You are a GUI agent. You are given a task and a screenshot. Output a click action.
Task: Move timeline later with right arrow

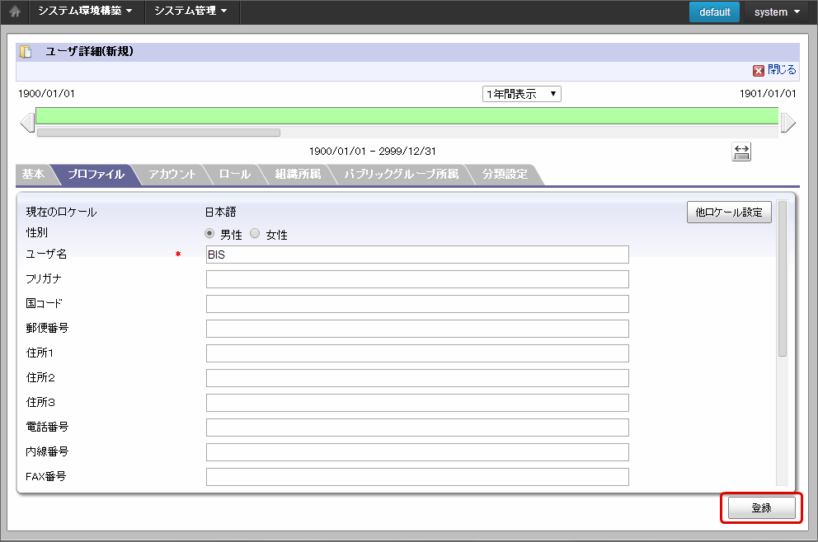click(x=787, y=123)
